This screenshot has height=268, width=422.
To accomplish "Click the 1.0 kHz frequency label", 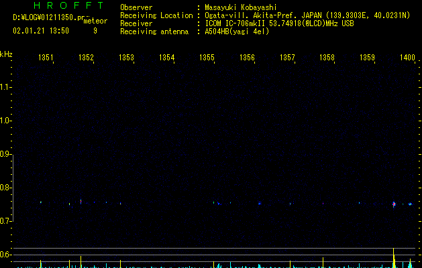I will [x=5, y=121].
